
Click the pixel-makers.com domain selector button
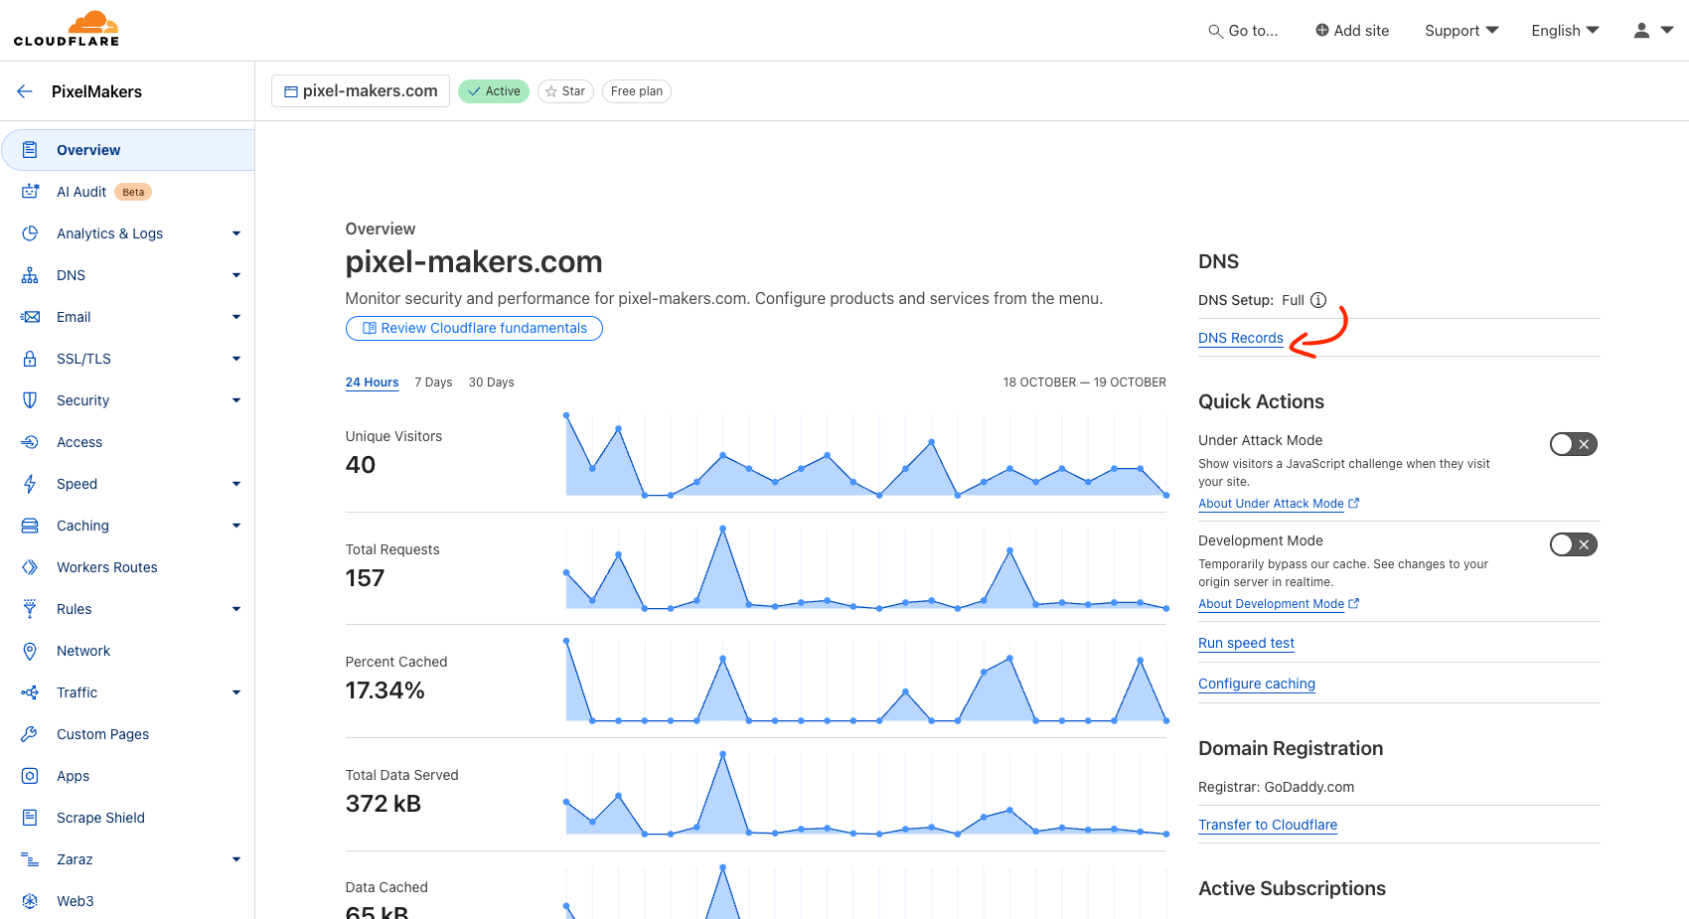[x=361, y=91]
